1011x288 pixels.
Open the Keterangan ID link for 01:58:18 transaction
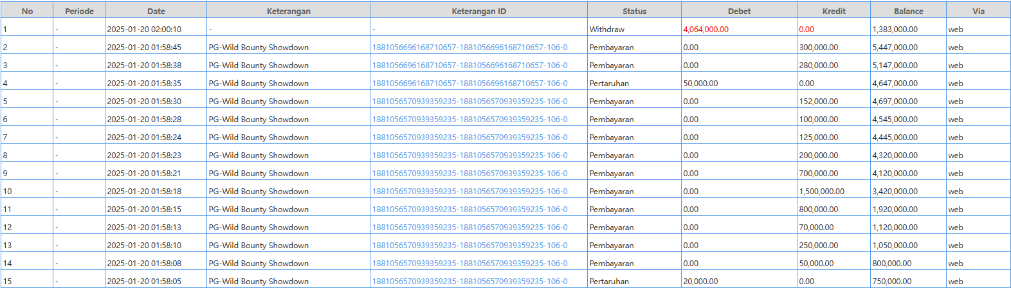point(469,192)
